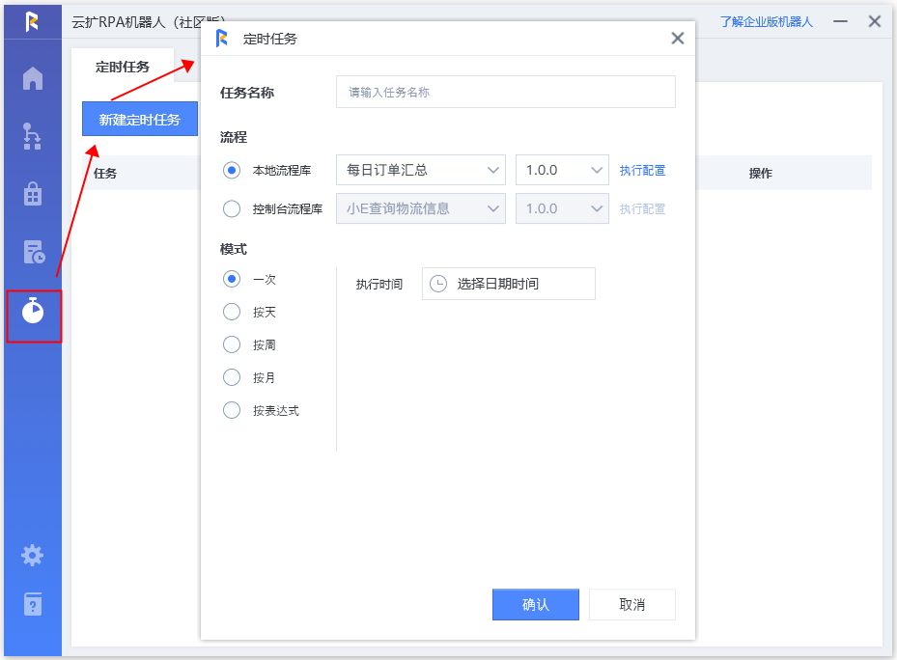Choose the 一次 mode option
Viewport: 897px width, 660px height.
232,279
